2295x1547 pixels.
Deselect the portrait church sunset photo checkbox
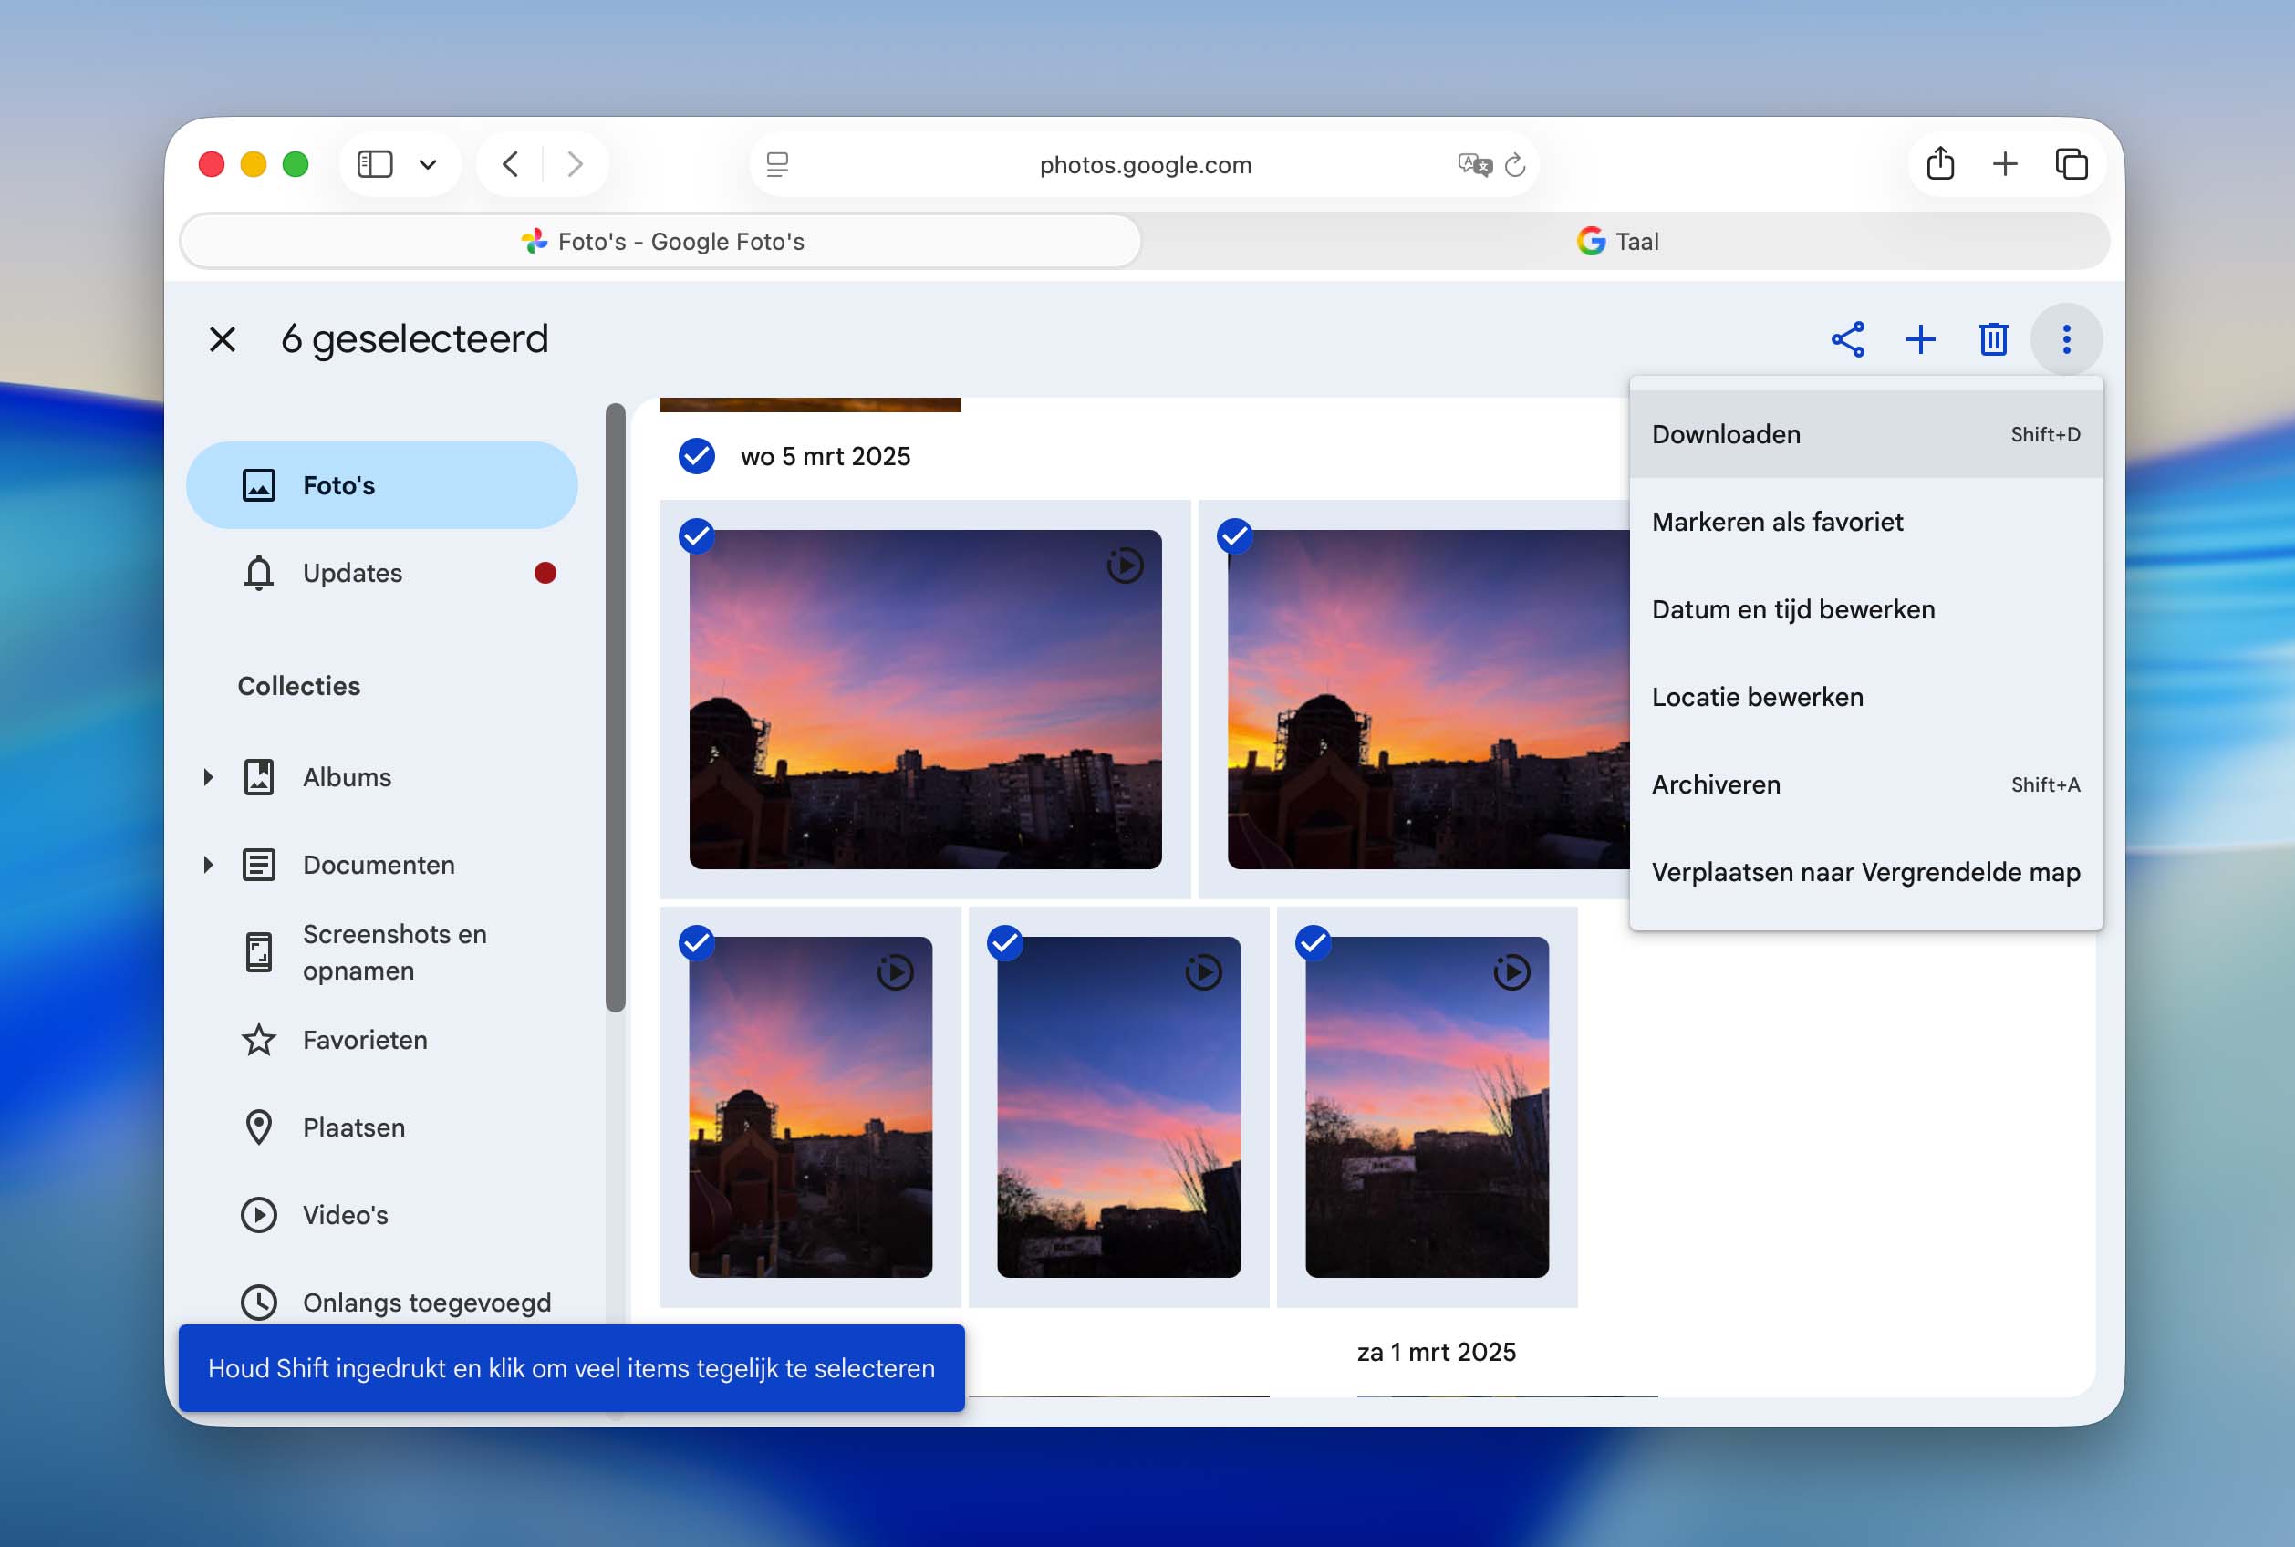pos(697,943)
